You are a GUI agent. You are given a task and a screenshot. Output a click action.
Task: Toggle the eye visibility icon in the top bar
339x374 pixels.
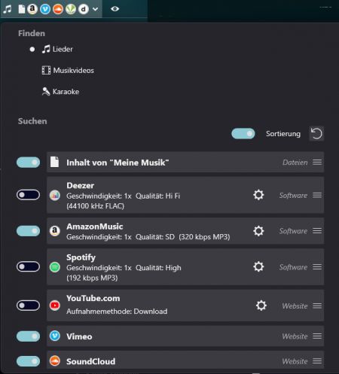(115, 9)
